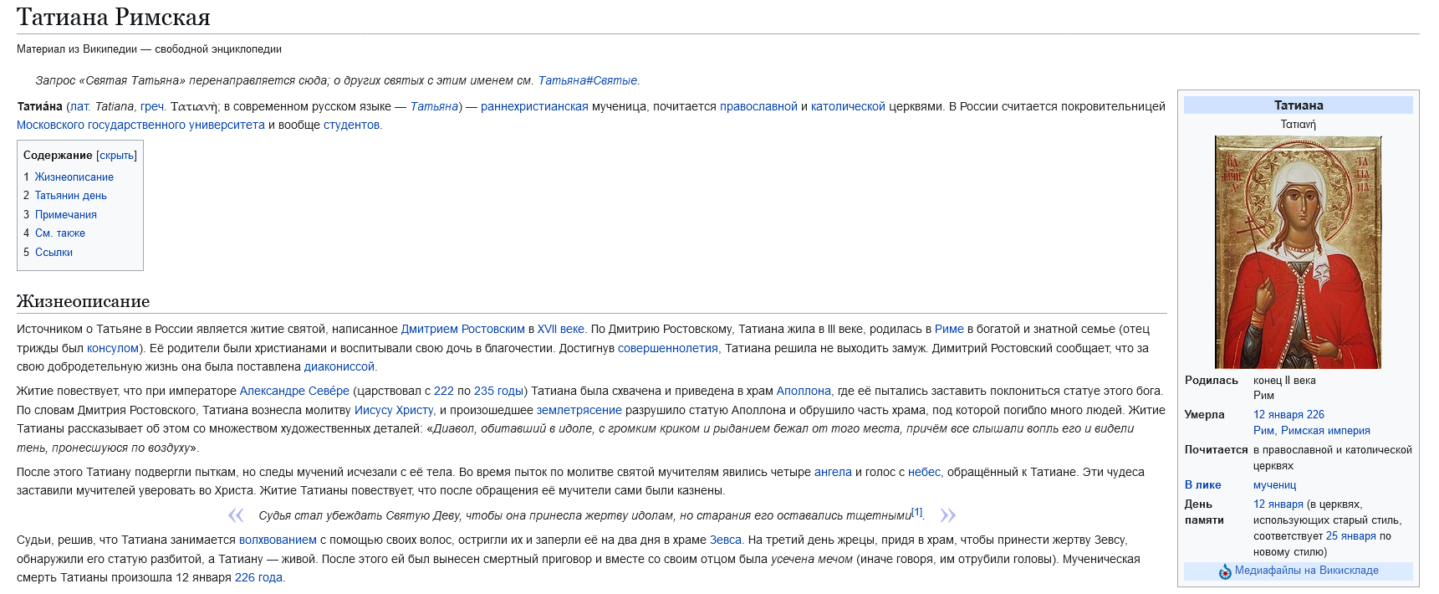
Task: Open the «Иисусу Христу» link
Action: coord(394,411)
